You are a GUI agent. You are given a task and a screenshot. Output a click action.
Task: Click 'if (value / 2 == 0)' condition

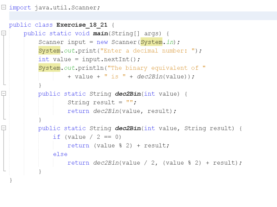(x=87, y=137)
